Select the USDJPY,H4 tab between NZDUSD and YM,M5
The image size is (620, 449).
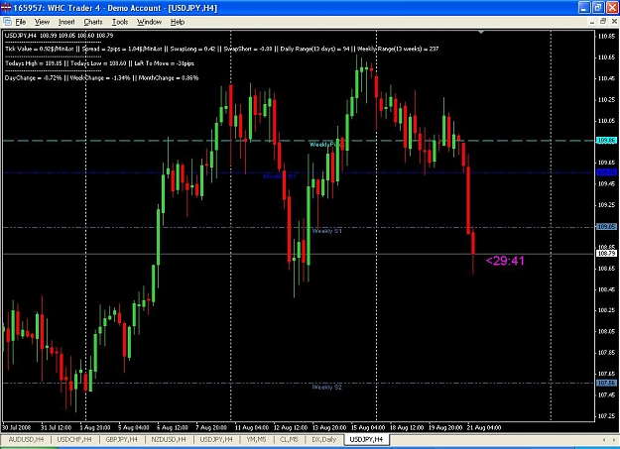pyautogui.click(x=216, y=439)
